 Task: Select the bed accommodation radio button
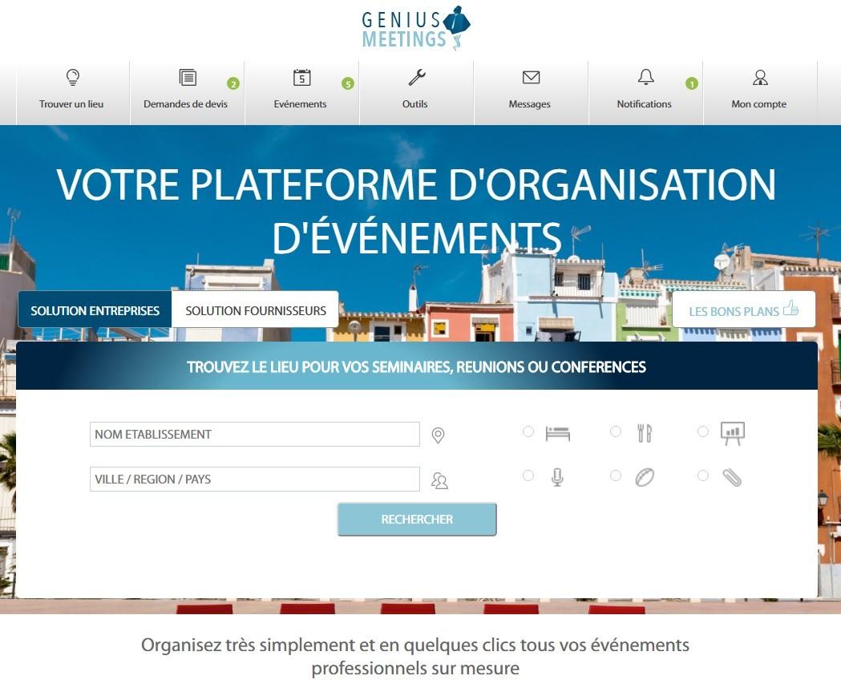click(528, 431)
